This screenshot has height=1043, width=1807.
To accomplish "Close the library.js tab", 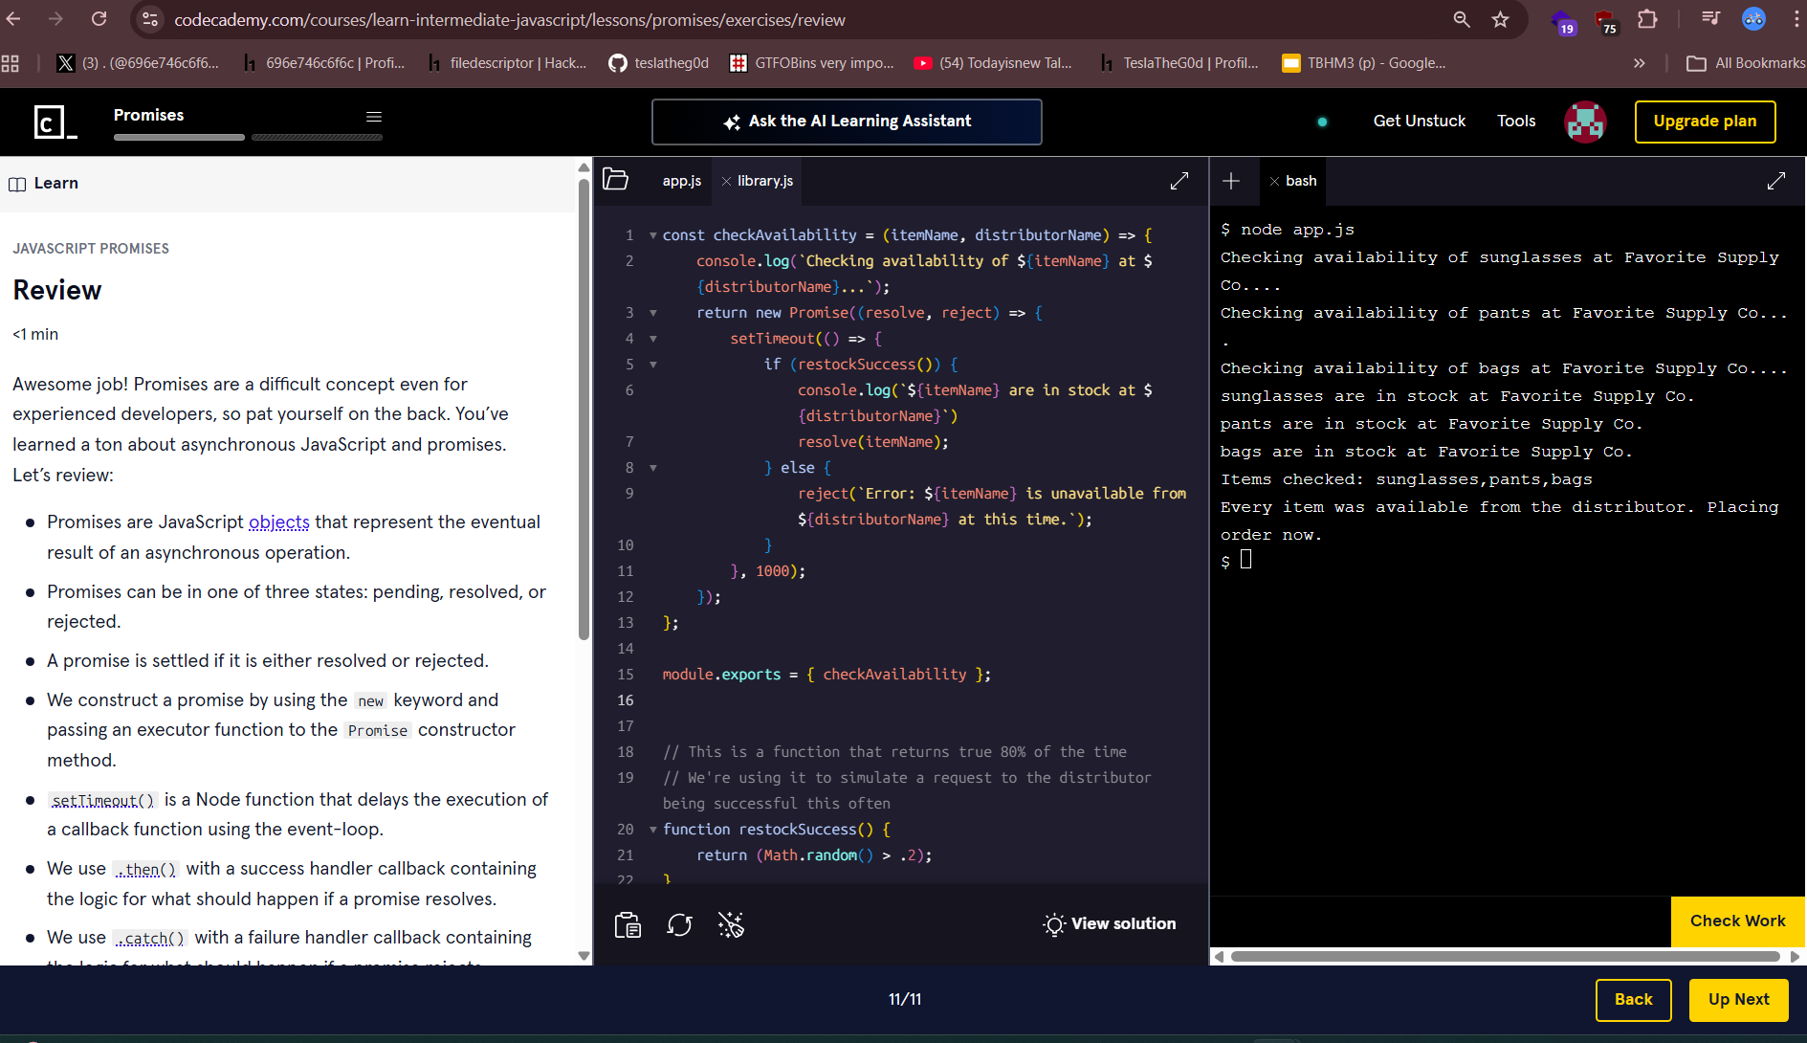I will [x=726, y=181].
